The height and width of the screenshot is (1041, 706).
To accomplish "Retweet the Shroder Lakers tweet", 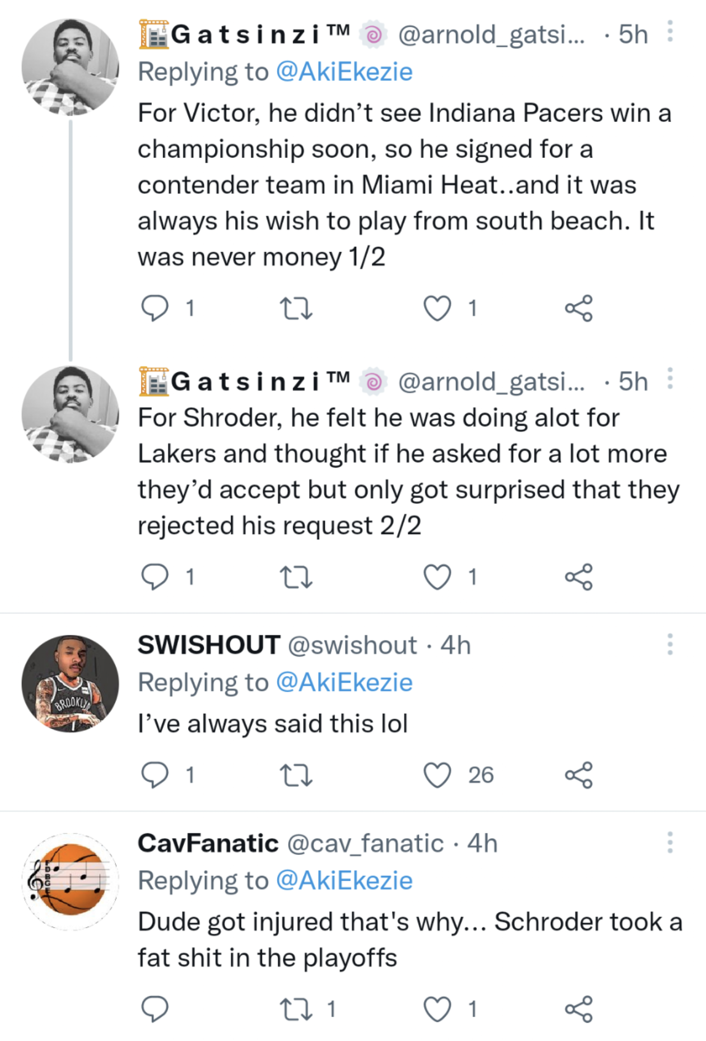I will (x=296, y=577).
